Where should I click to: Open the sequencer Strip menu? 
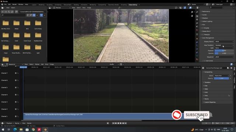47,65
